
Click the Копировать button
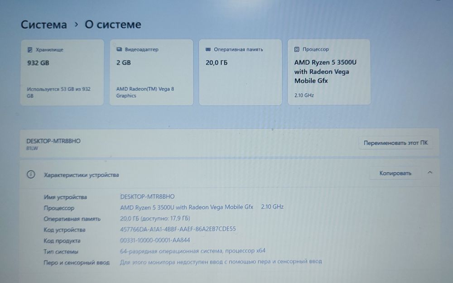[395, 173]
